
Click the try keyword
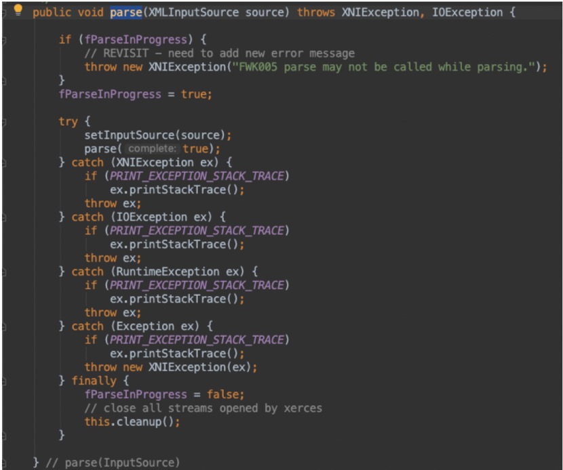pos(68,121)
